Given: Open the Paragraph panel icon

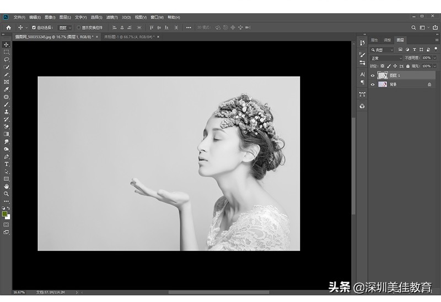Looking at the screenshot, I should coord(362,82).
